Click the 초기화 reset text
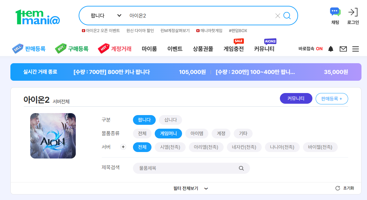367x200 pixels. [348, 188]
